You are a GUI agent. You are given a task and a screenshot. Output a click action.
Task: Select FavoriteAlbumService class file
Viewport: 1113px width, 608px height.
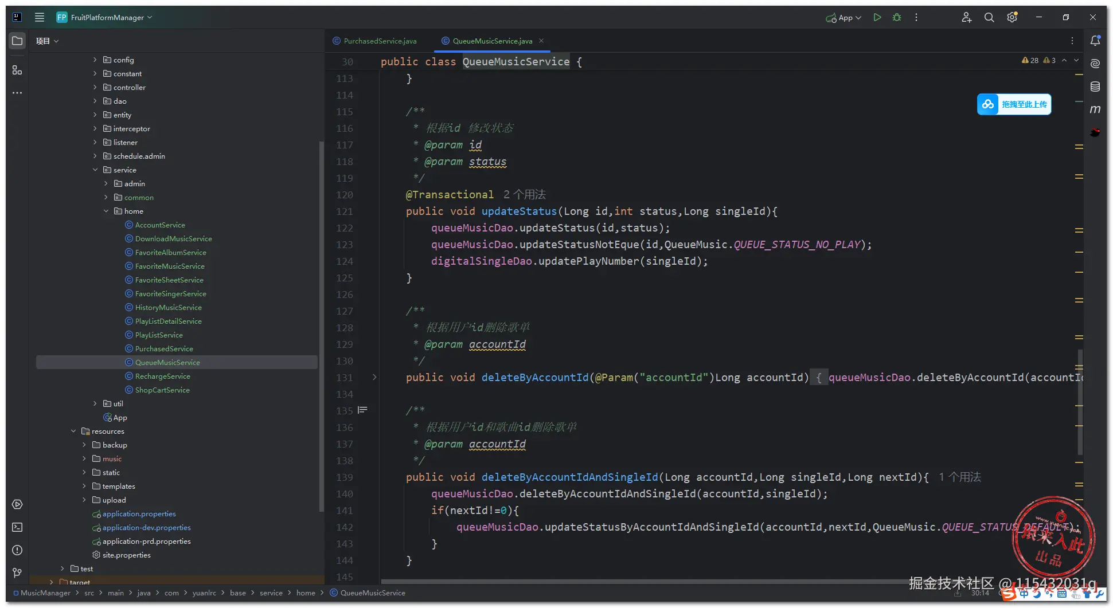pos(171,252)
